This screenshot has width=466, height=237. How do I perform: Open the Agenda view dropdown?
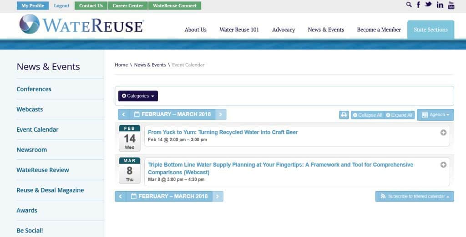coord(436,115)
